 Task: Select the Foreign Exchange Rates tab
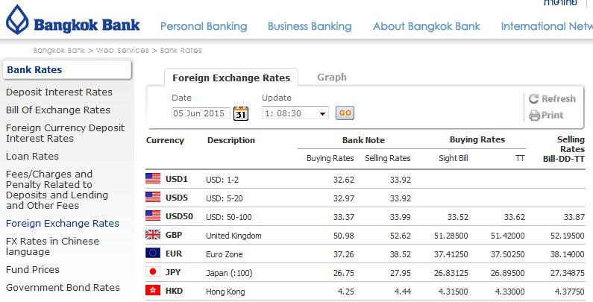(231, 78)
